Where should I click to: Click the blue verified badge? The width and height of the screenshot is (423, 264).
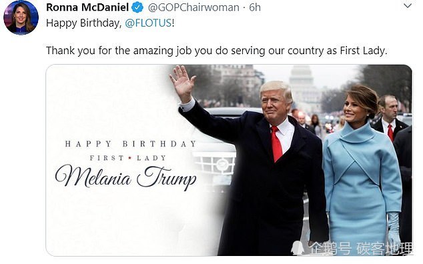tap(137, 7)
